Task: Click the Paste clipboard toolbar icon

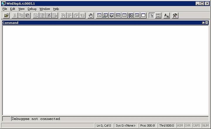Action: click(28, 16)
